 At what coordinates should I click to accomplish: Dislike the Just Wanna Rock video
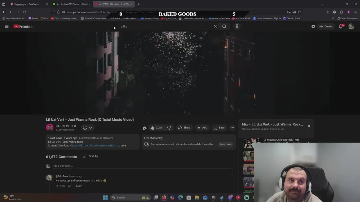point(169,128)
